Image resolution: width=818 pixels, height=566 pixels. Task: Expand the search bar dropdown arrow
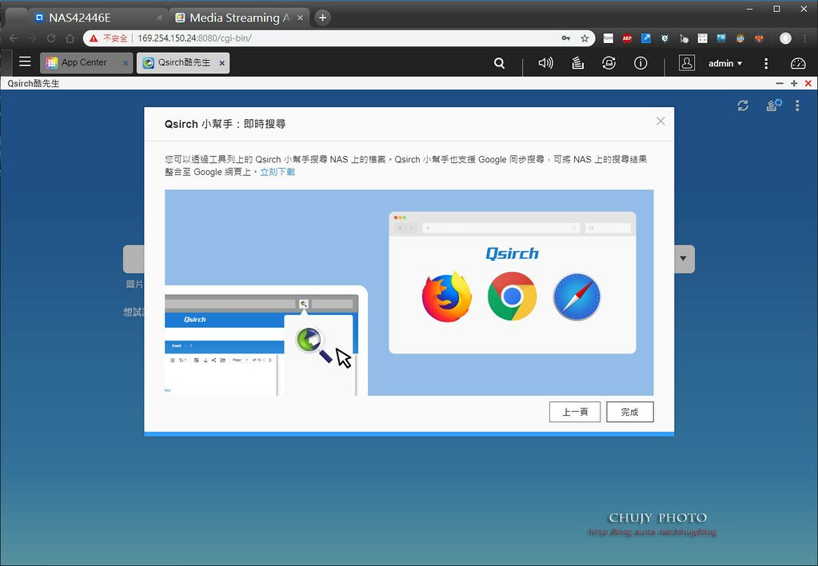[x=684, y=259]
